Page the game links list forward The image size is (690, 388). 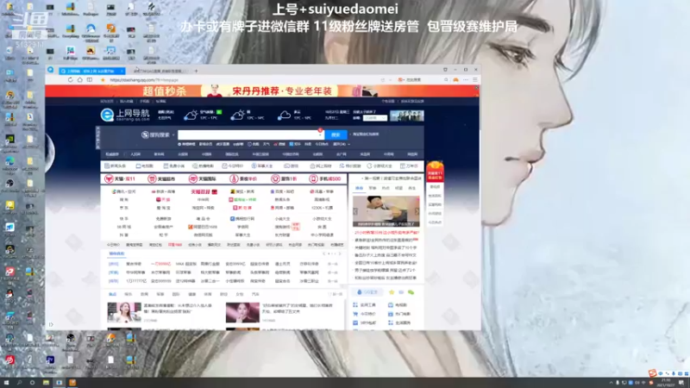[339, 253]
